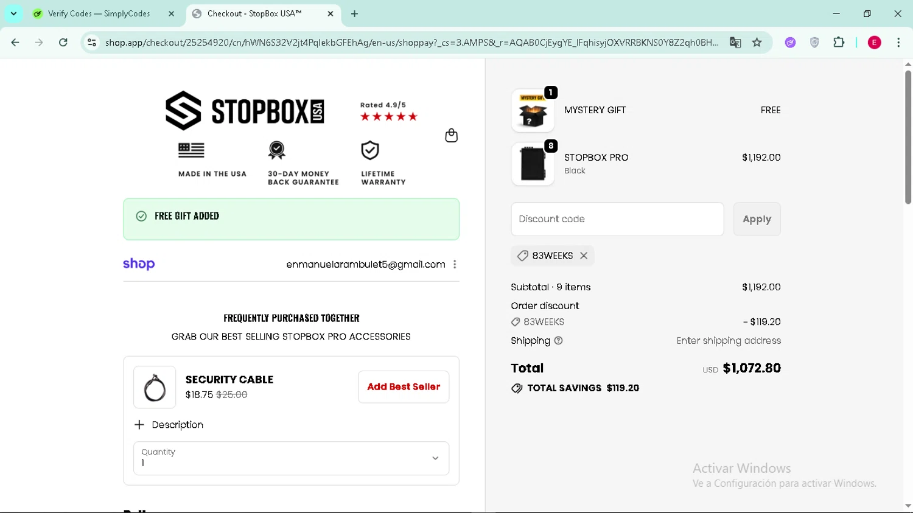The image size is (913, 513).
Task: Click the Subtotal · 9 items label
Action: coord(551,287)
